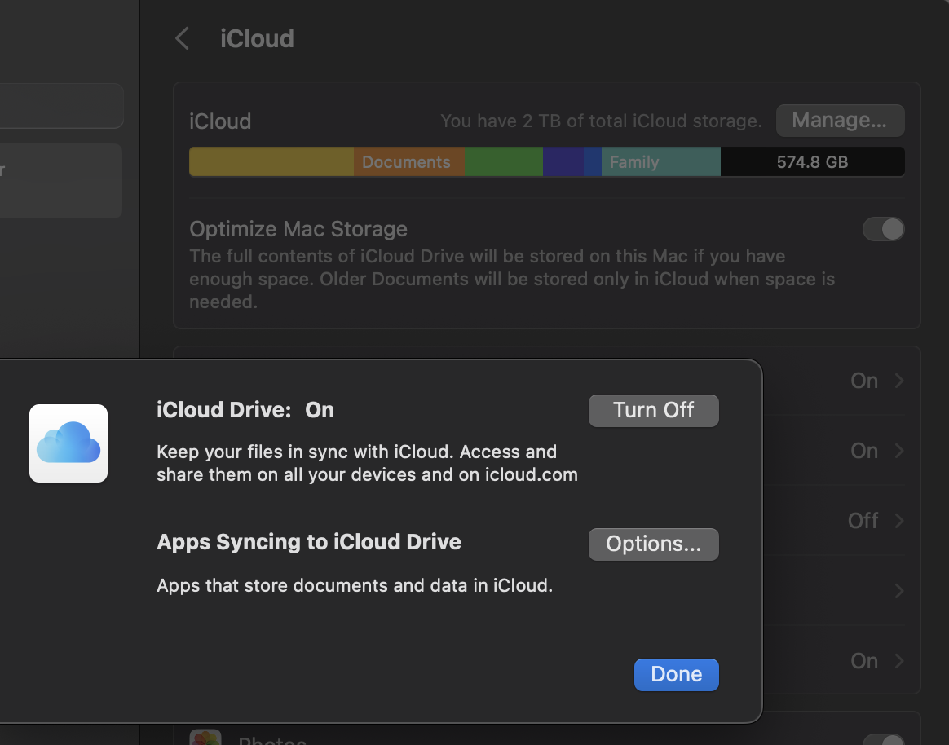Image resolution: width=949 pixels, height=745 pixels.
Task: Click the green storage bar segment
Action: pyautogui.click(x=503, y=162)
